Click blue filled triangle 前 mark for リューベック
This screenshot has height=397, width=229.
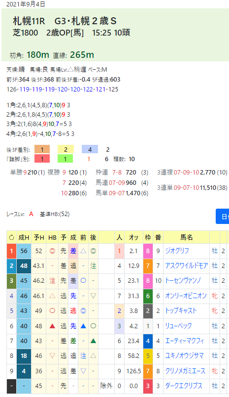click(83, 326)
